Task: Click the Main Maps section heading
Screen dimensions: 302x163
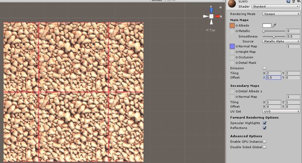Action: pos(239,20)
